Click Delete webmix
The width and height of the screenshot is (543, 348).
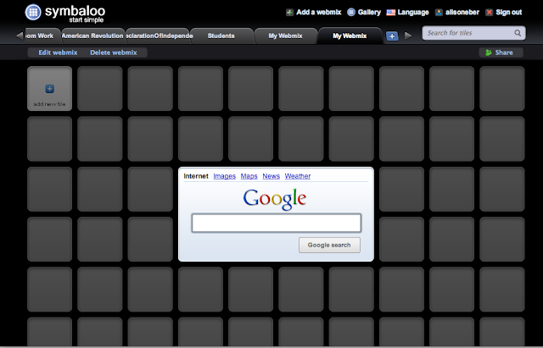(x=114, y=52)
